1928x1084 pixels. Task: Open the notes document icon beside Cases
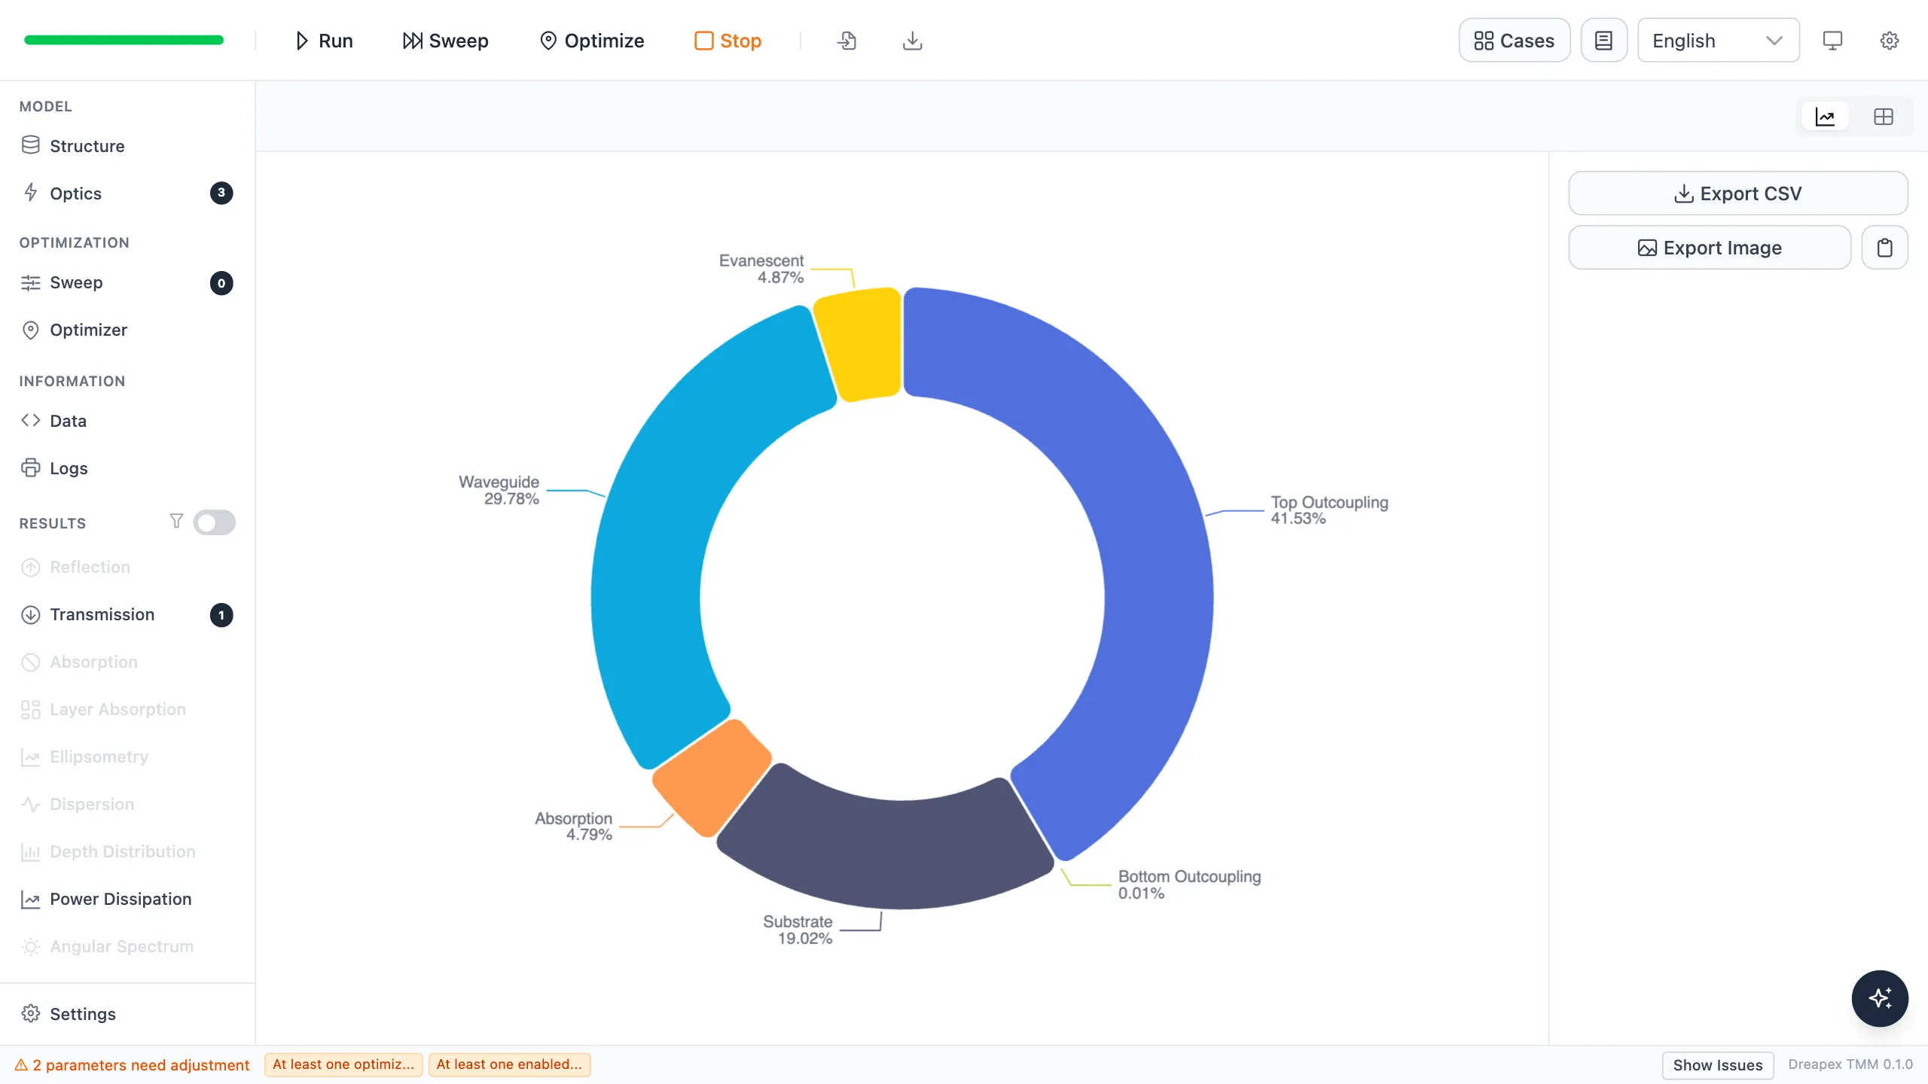coord(1603,41)
